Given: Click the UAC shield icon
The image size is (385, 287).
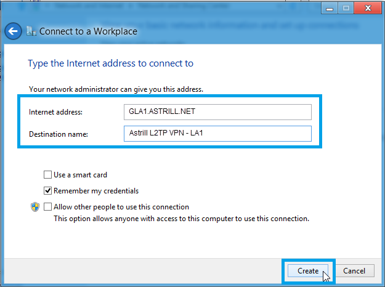Looking at the screenshot, I should 35,207.
